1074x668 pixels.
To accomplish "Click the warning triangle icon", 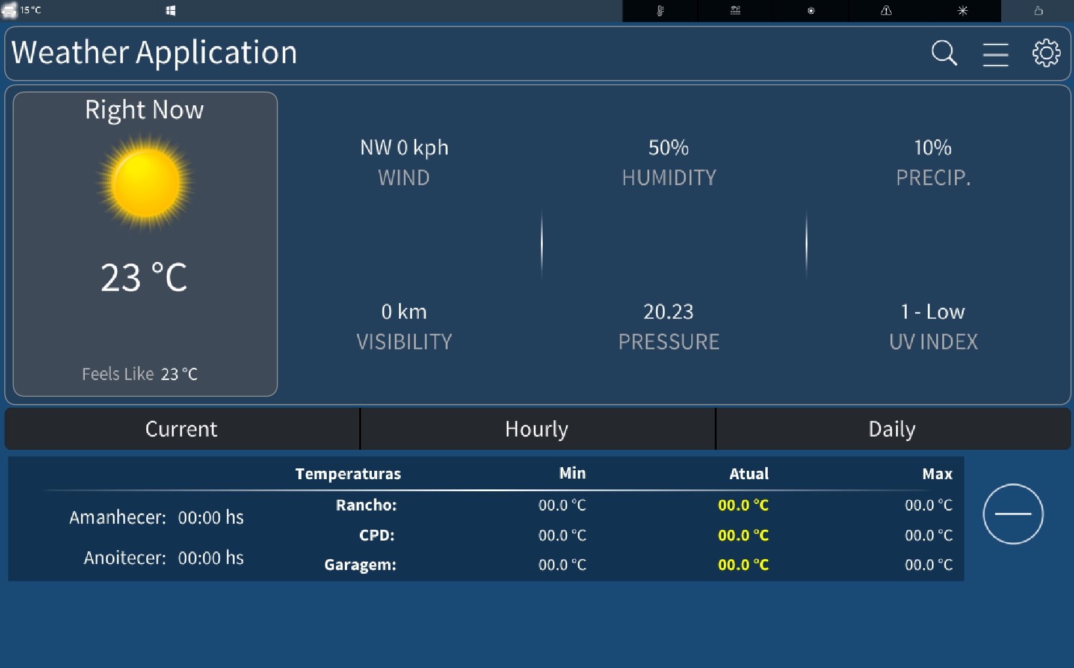I will pos(886,11).
